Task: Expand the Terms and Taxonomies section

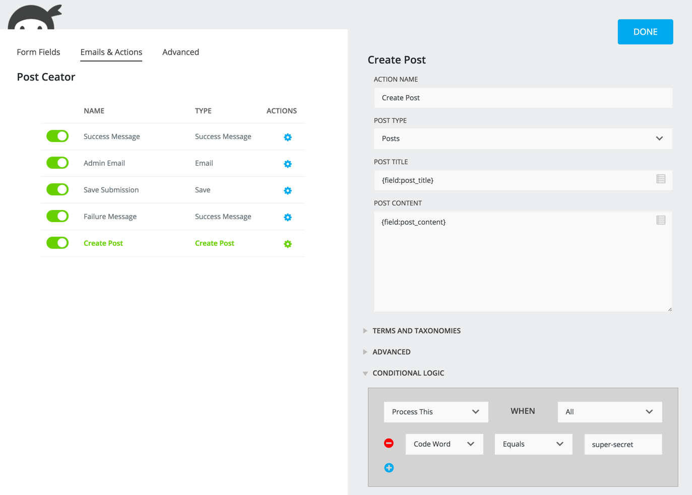Action: [x=416, y=331]
